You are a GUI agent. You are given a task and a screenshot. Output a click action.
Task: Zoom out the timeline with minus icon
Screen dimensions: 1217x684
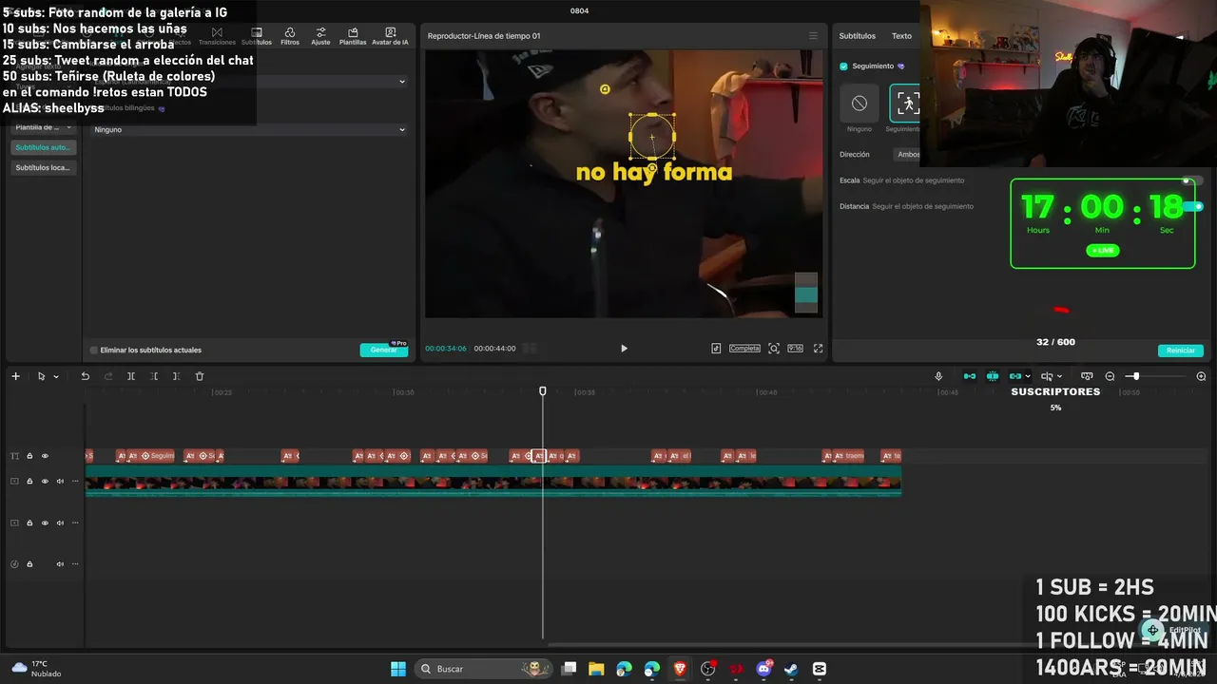[x=1110, y=376]
